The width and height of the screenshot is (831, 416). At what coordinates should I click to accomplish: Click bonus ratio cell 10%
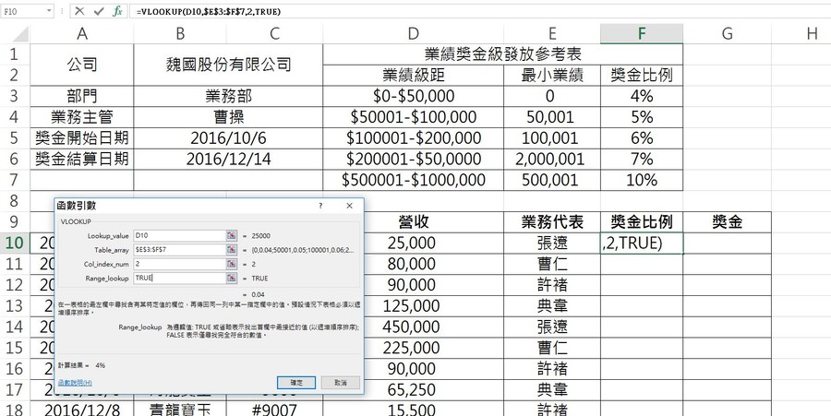(642, 180)
